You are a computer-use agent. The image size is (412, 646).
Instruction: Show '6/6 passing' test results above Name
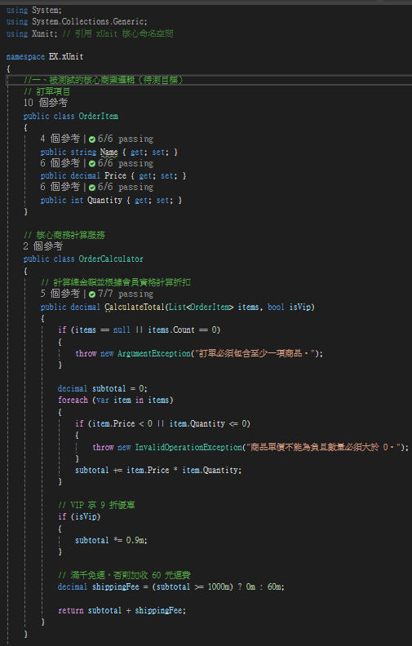click(126, 139)
